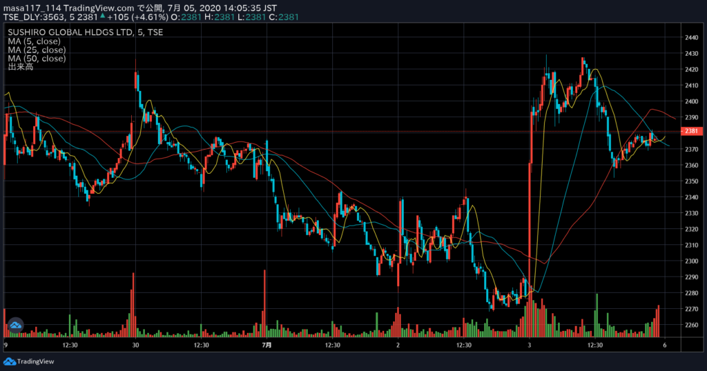Click the 出来高 volume indicator label

click(20, 67)
